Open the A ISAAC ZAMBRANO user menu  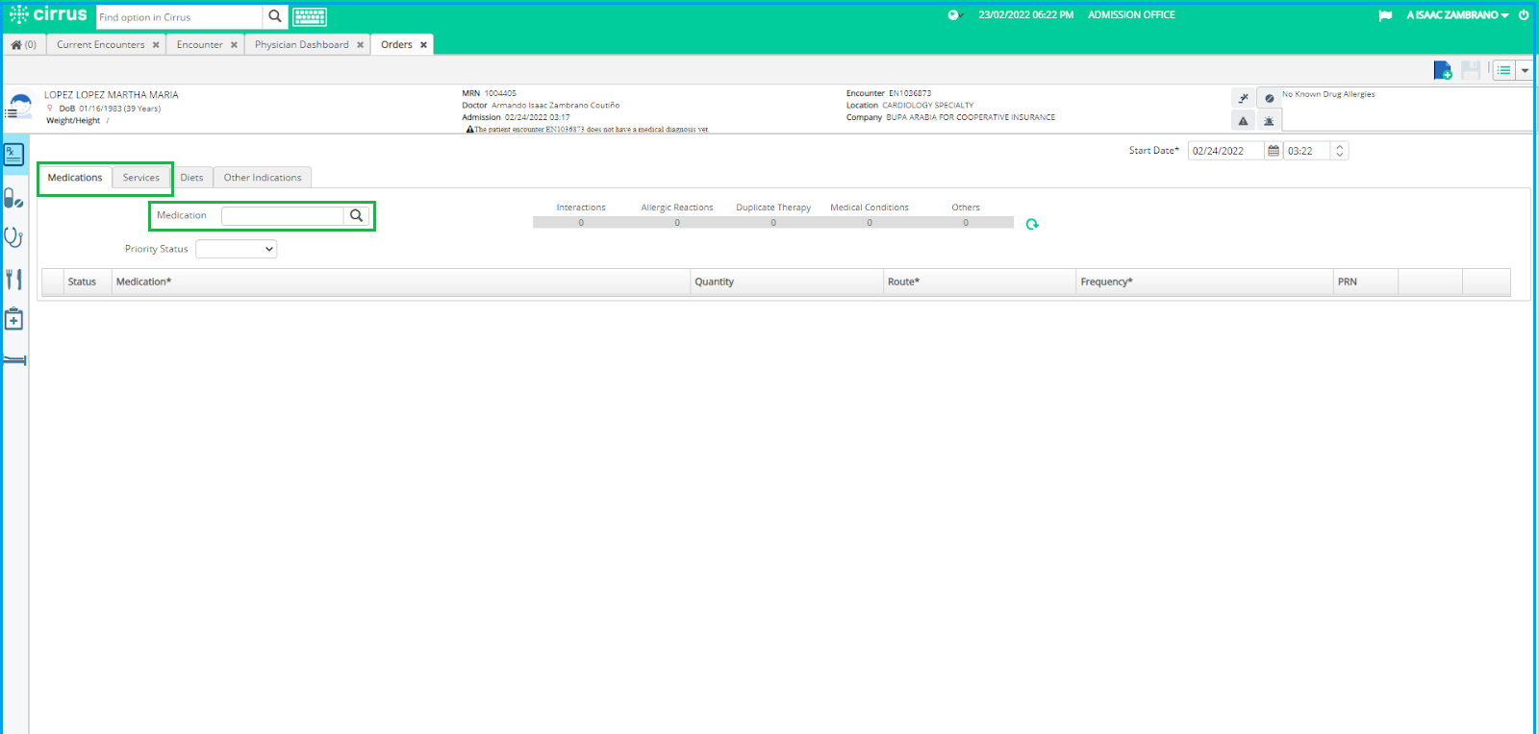point(1457,15)
